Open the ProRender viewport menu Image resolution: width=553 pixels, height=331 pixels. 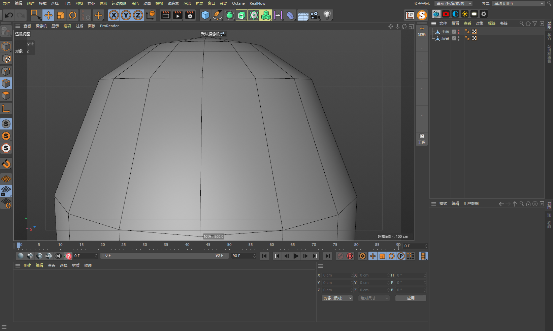pyautogui.click(x=109, y=26)
